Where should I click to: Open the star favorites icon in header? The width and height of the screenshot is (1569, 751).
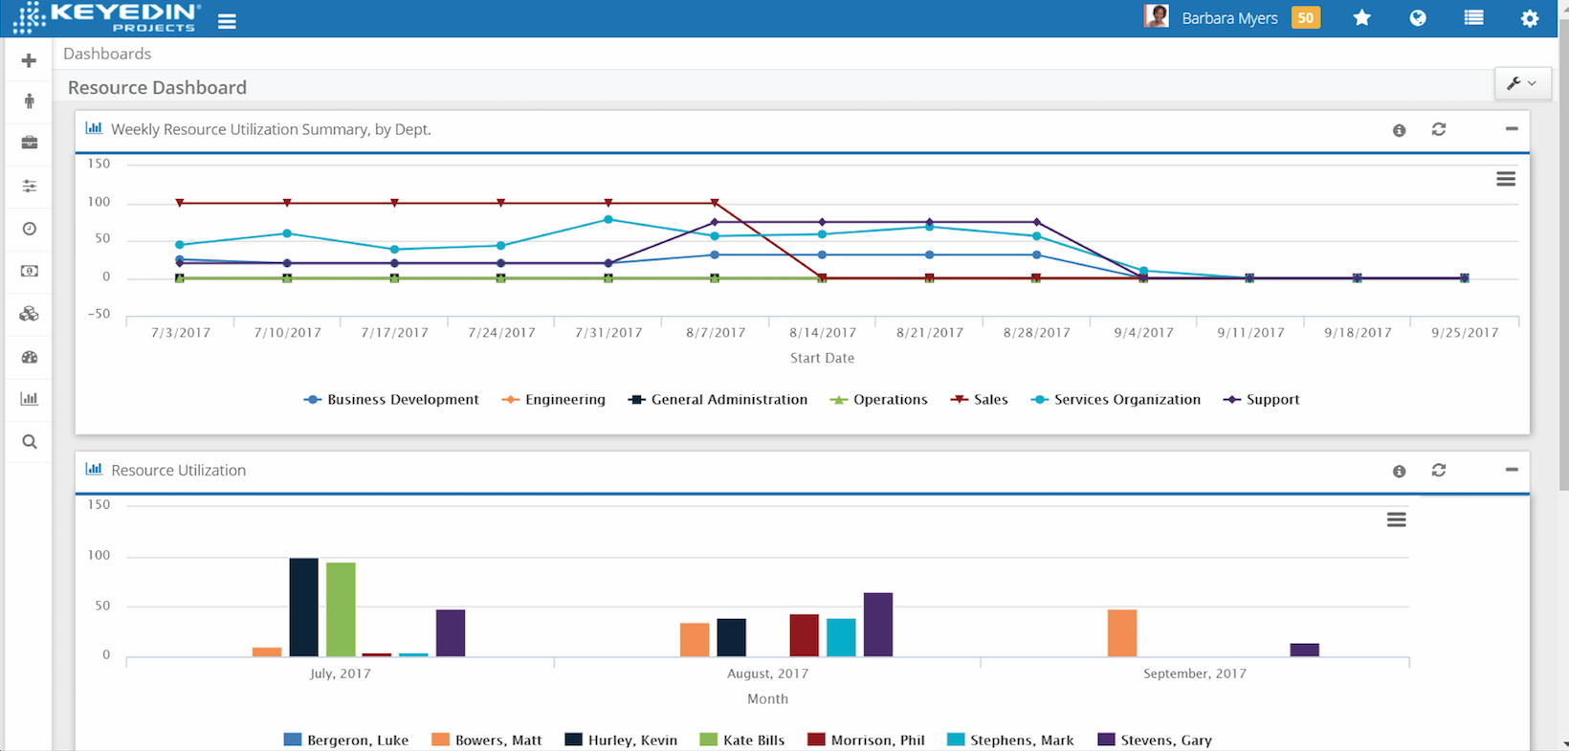[x=1361, y=18]
